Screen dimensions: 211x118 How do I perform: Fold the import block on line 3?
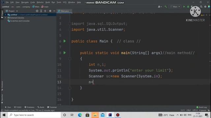coord(70,24)
